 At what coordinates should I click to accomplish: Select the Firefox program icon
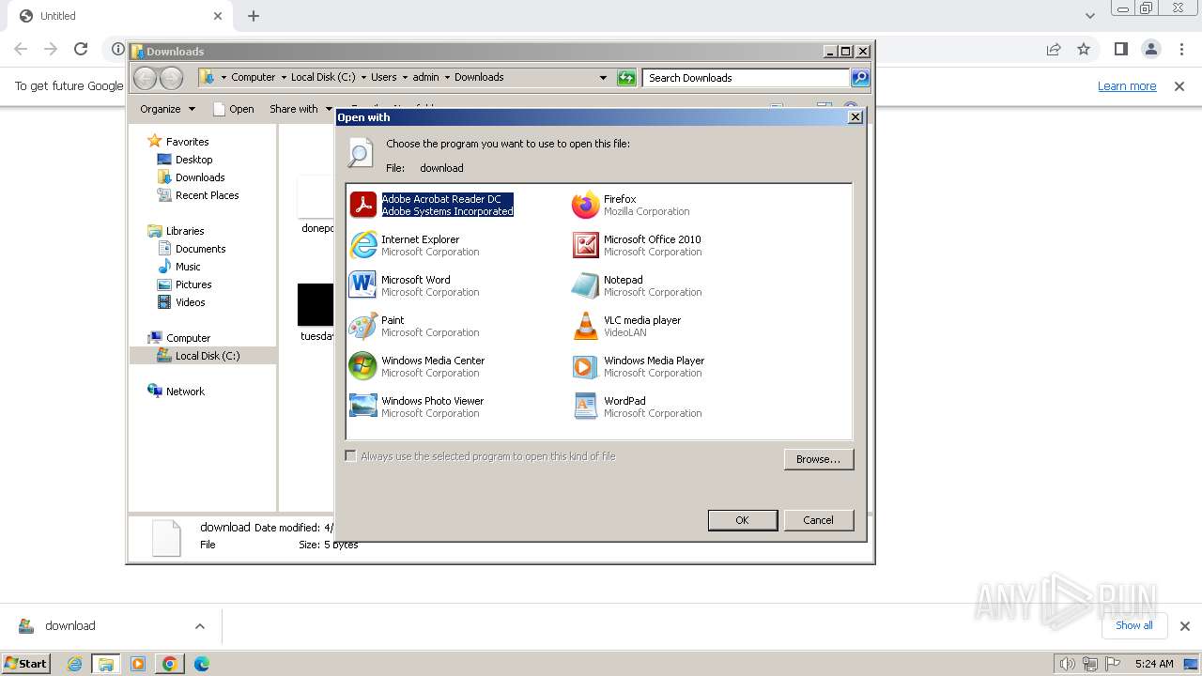pyautogui.click(x=585, y=205)
